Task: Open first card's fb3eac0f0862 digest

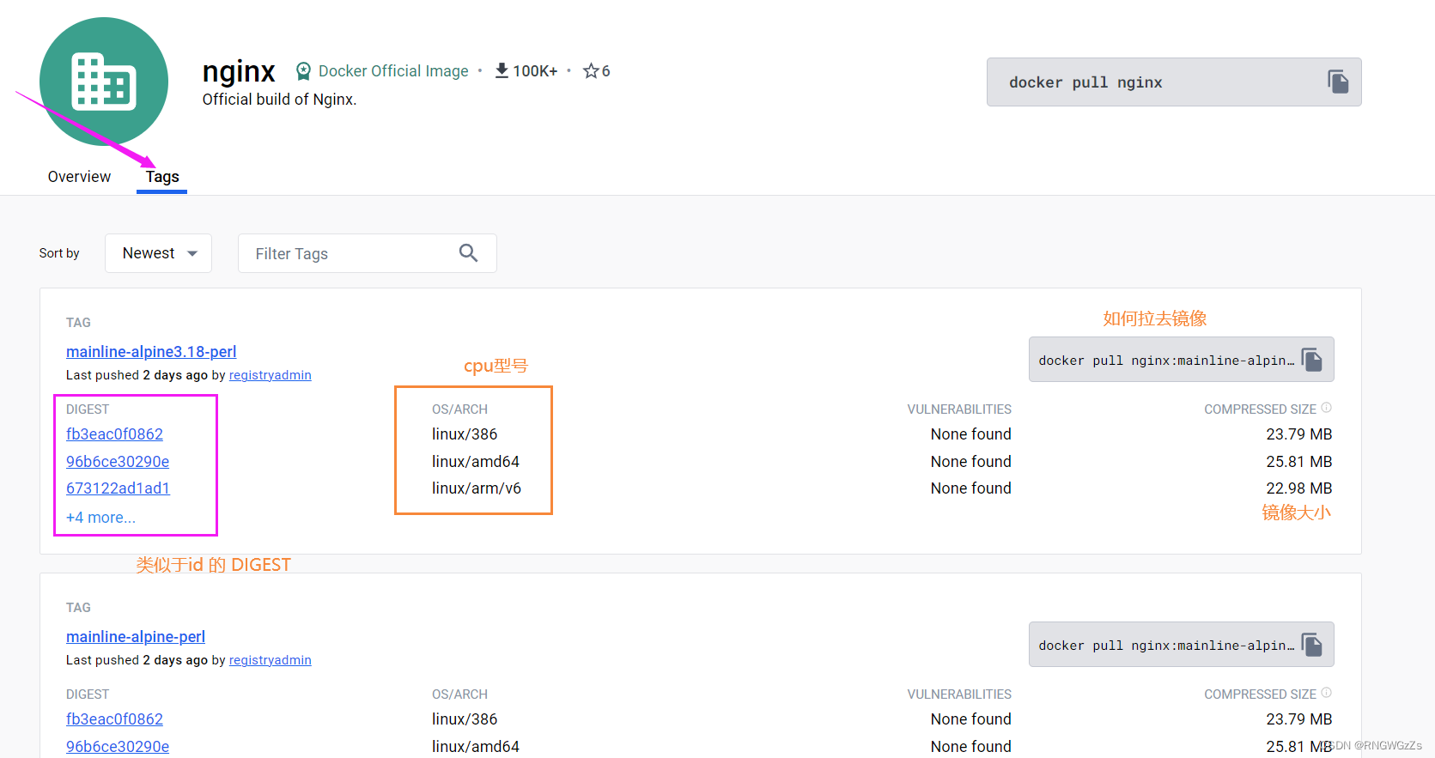Action: [114, 434]
